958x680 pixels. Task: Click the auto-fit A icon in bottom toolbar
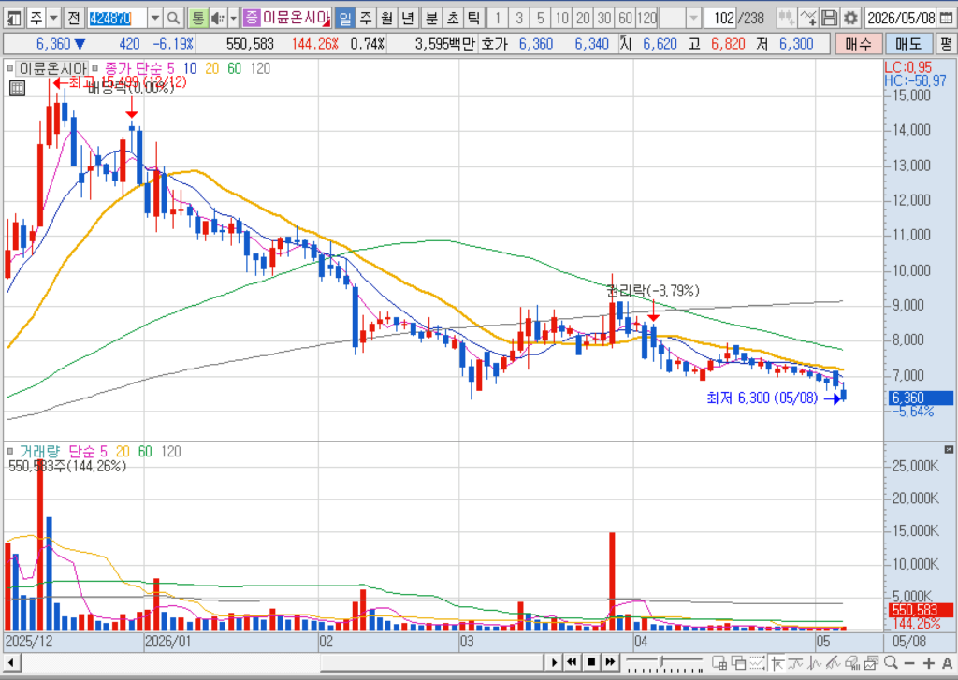[947, 663]
